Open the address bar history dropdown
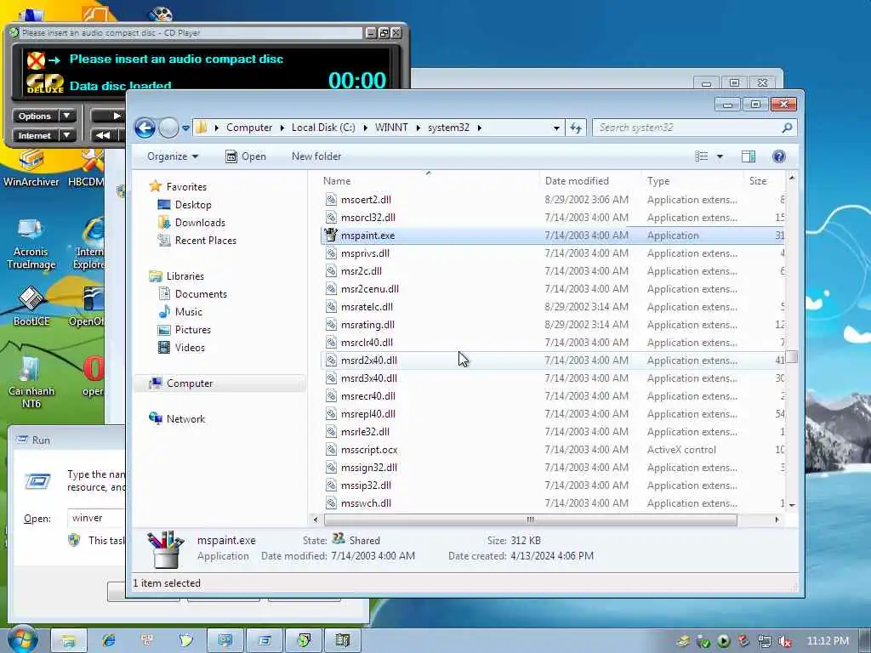Screen dimensions: 871x653 [x=556, y=128]
